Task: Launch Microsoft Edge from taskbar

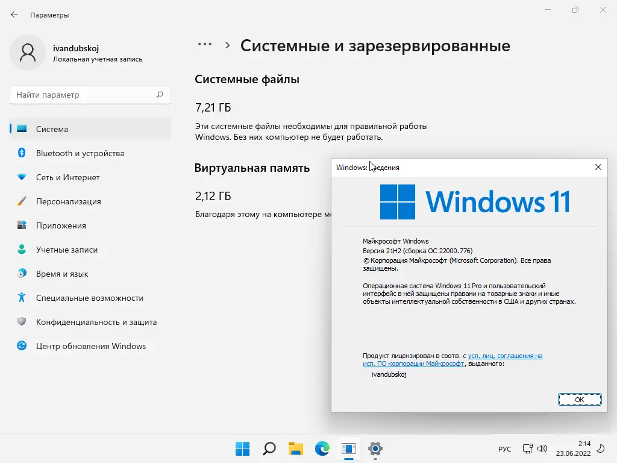Action: 322,449
